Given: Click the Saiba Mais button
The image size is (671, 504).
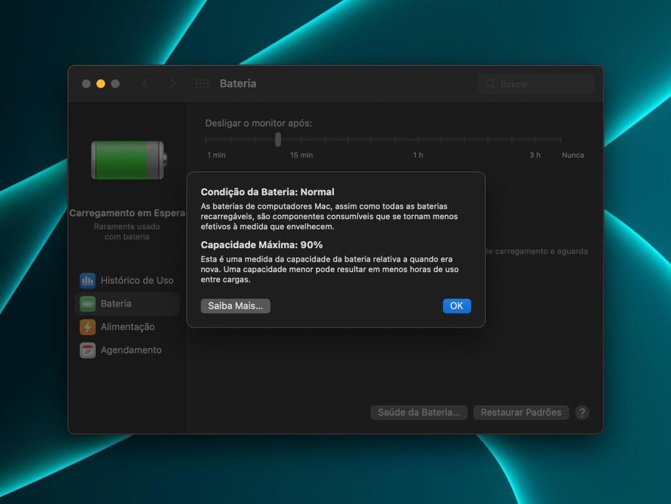Looking at the screenshot, I should [235, 306].
